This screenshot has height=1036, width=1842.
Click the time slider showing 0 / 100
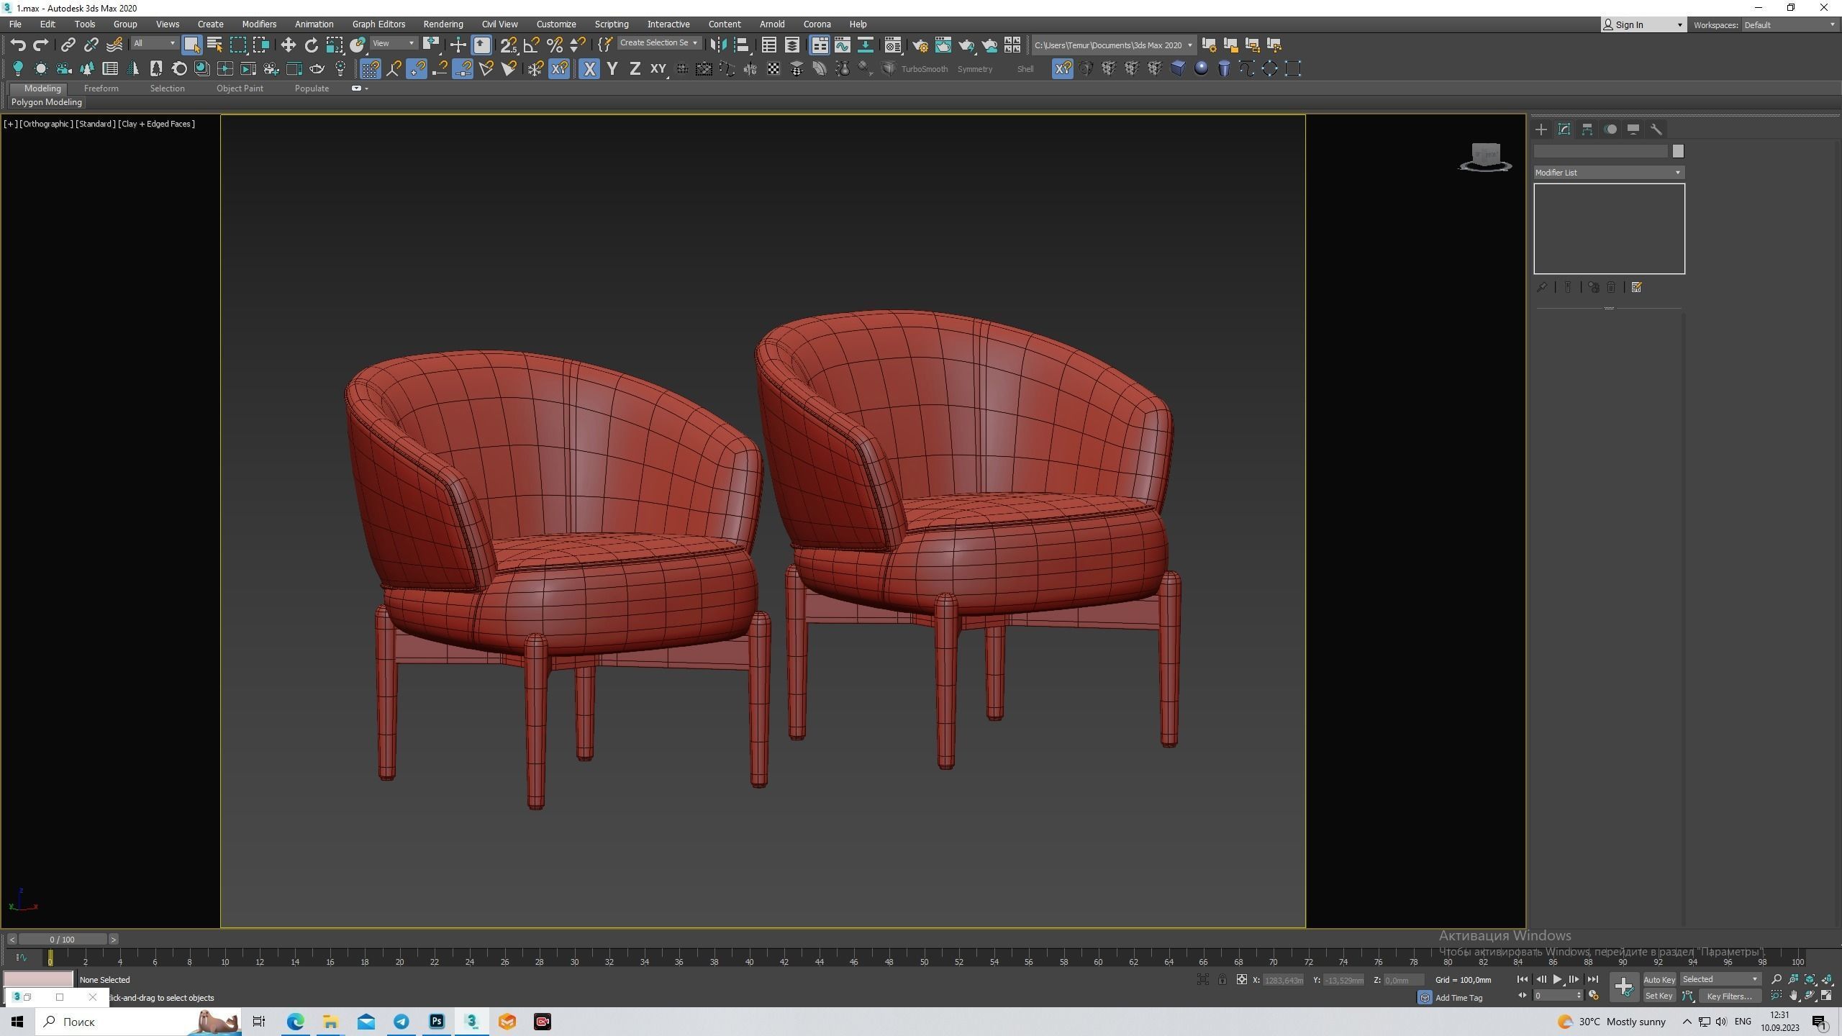coord(63,939)
